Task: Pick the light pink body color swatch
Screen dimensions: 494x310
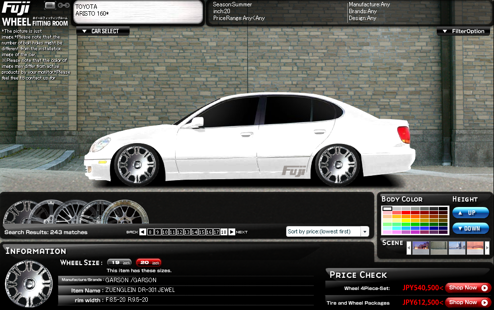Action: pos(387,212)
